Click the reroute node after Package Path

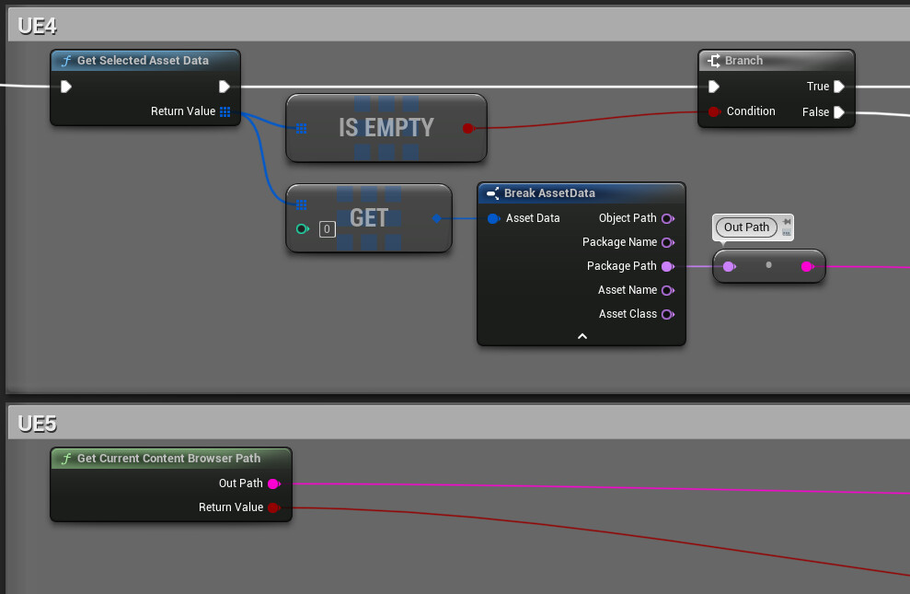point(769,265)
